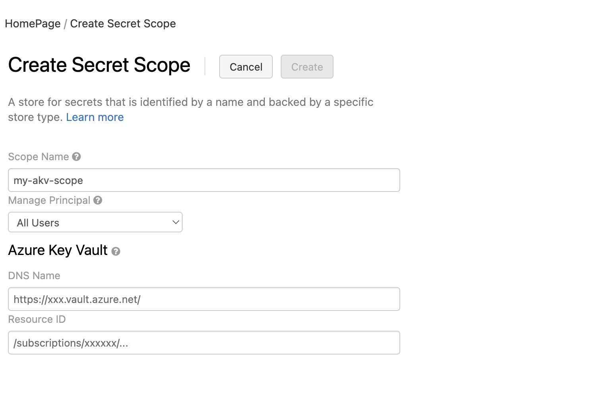
Task: Click the Resource ID label
Action: tap(37, 320)
